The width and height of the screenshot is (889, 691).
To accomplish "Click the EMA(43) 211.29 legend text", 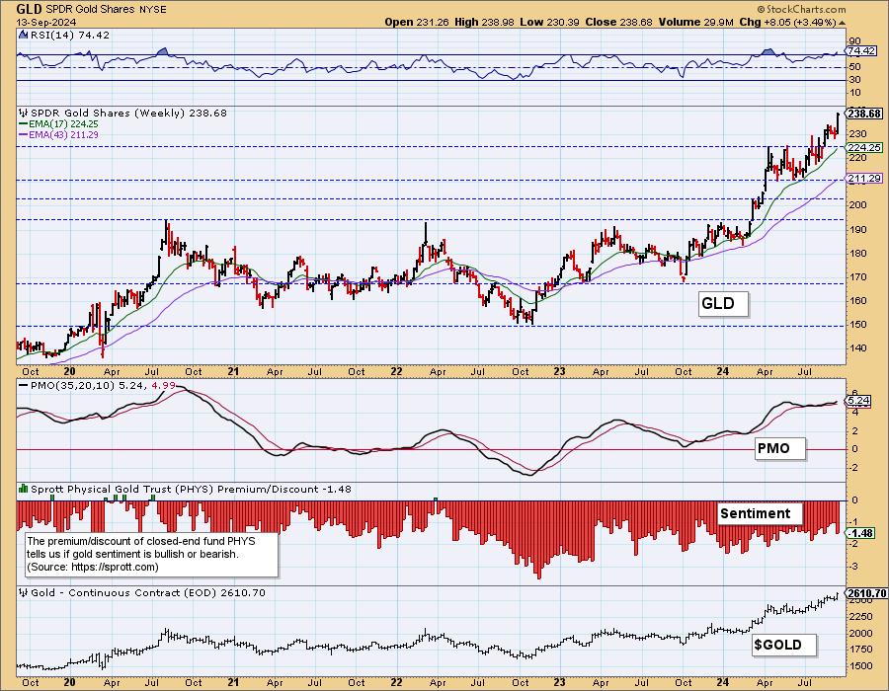I will [x=63, y=135].
